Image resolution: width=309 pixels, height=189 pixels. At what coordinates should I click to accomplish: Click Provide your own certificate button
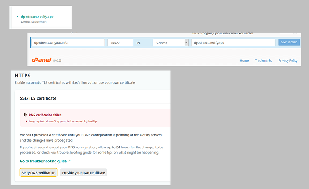pos(84,172)
